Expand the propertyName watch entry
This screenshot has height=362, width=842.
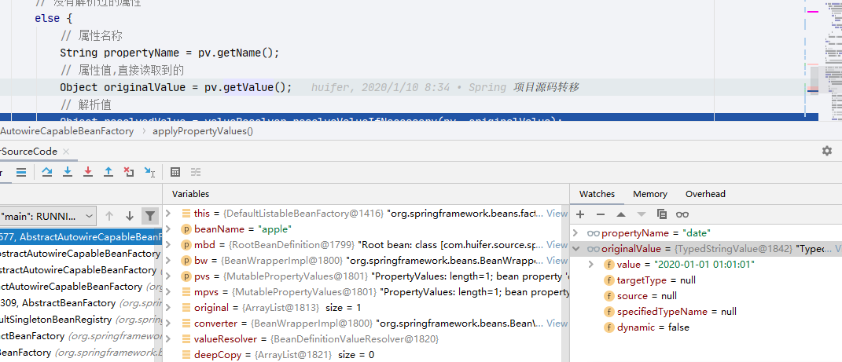point(576,233)
